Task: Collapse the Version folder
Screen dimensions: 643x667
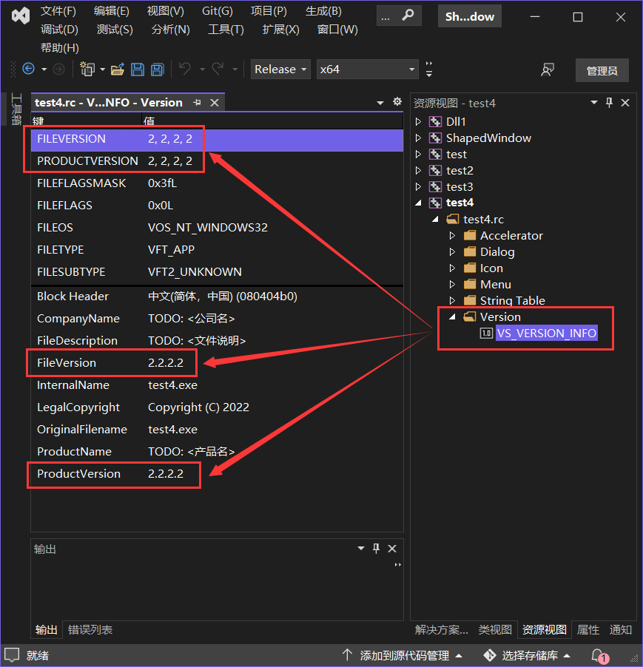Action: point(452,316)
